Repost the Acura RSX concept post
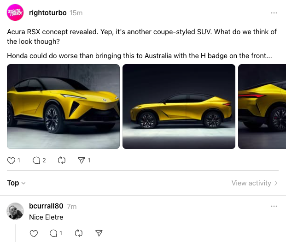 click(62, 161)
